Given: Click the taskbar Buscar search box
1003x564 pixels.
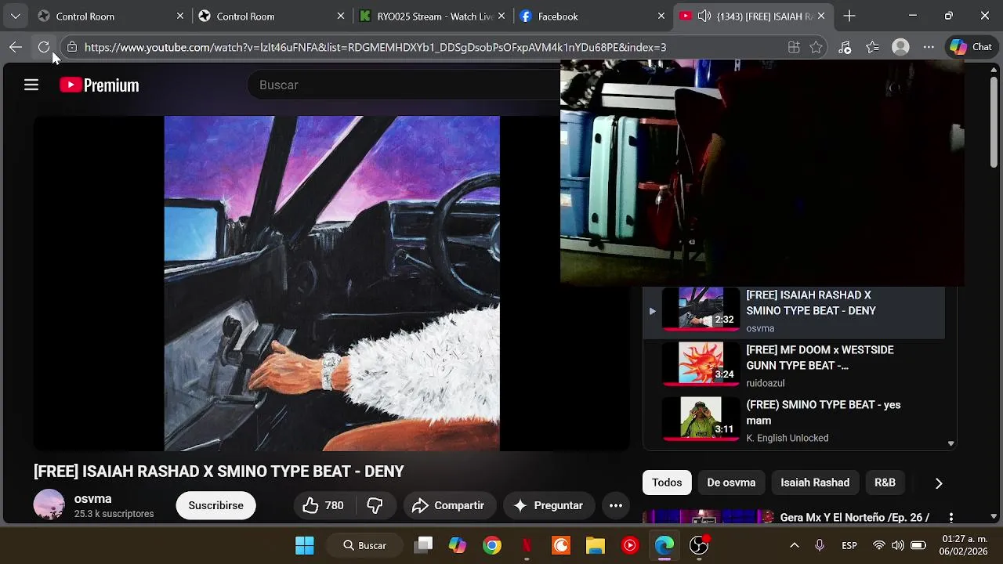Looking at the screenshot, I should click(368, 545).
